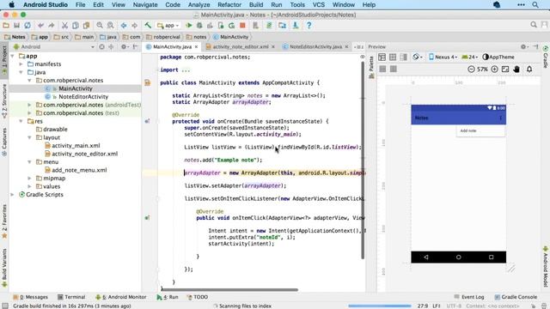Open the API 24 version dropdown
Screen dimensions: 550x309
(470, 58)
